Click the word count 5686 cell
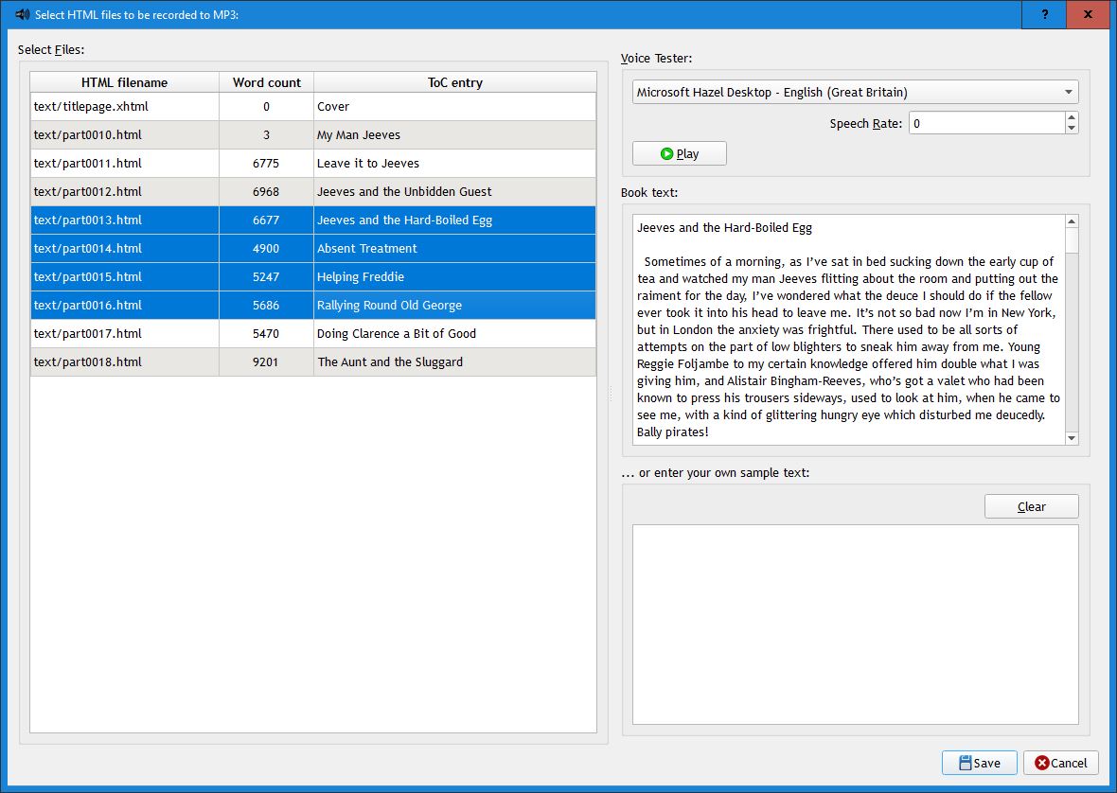1117x793 pixels. pyautogui.click(x=266, y=306)
